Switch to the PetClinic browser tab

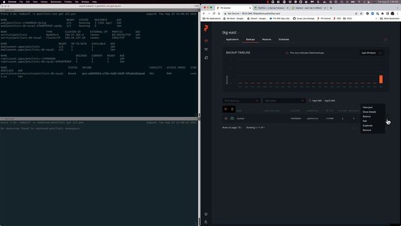tap(271, 8)
